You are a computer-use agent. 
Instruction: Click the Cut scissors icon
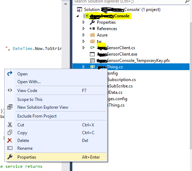10,125
